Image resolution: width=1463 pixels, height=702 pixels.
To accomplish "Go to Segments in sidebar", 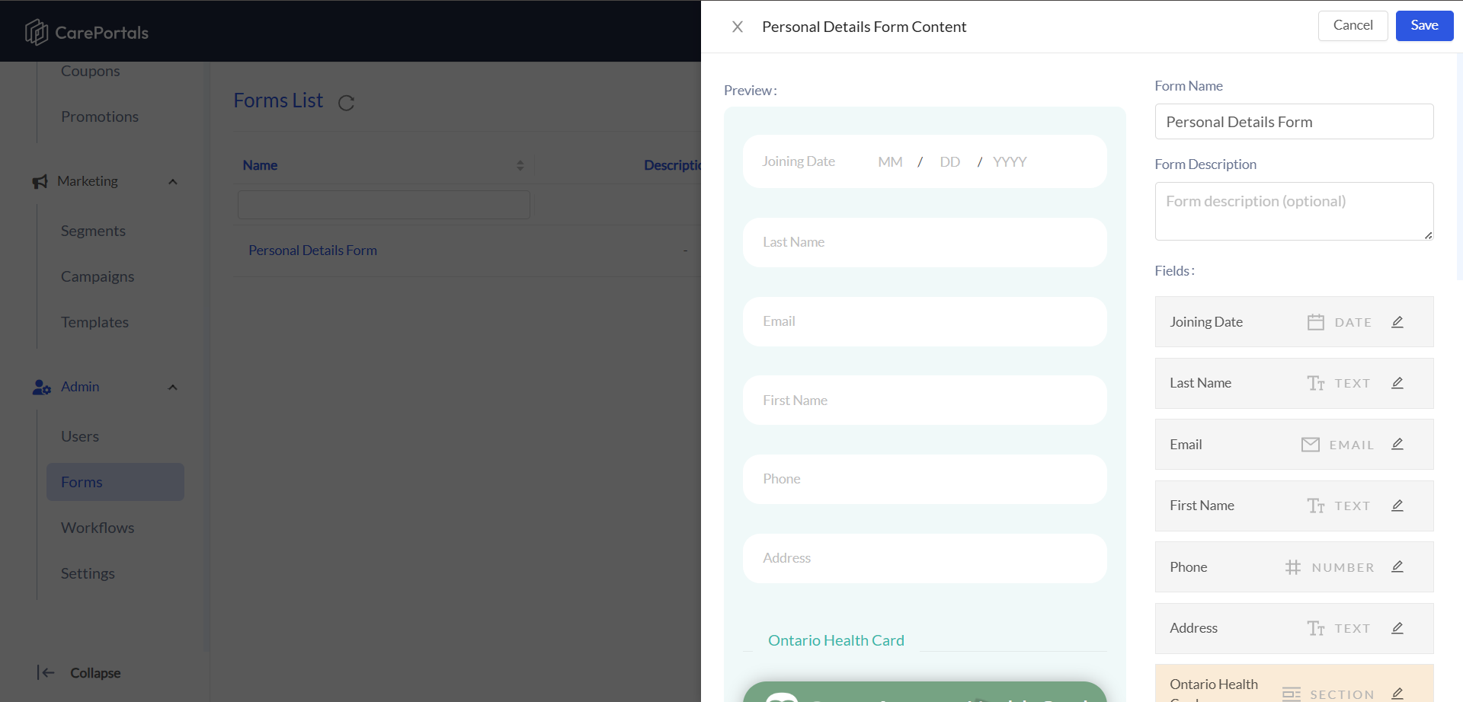I will [93, 231].
